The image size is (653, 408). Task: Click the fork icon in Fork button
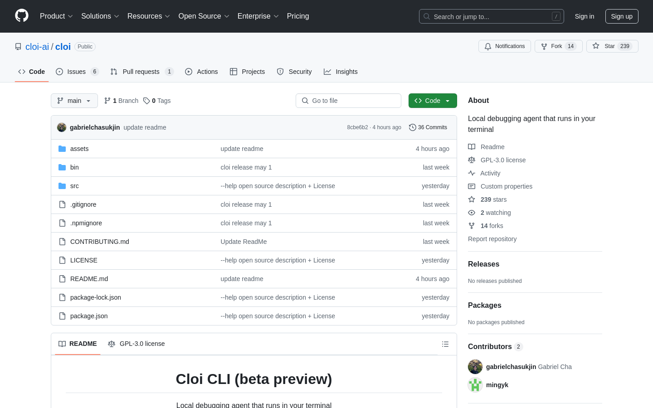544,46
